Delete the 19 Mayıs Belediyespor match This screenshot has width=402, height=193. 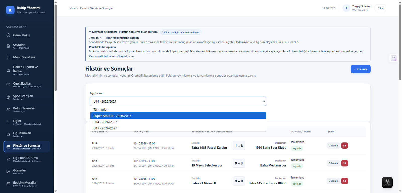click(344, 163)
